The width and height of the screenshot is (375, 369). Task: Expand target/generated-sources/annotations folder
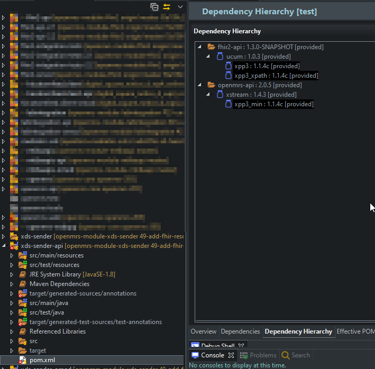point(12,294)
